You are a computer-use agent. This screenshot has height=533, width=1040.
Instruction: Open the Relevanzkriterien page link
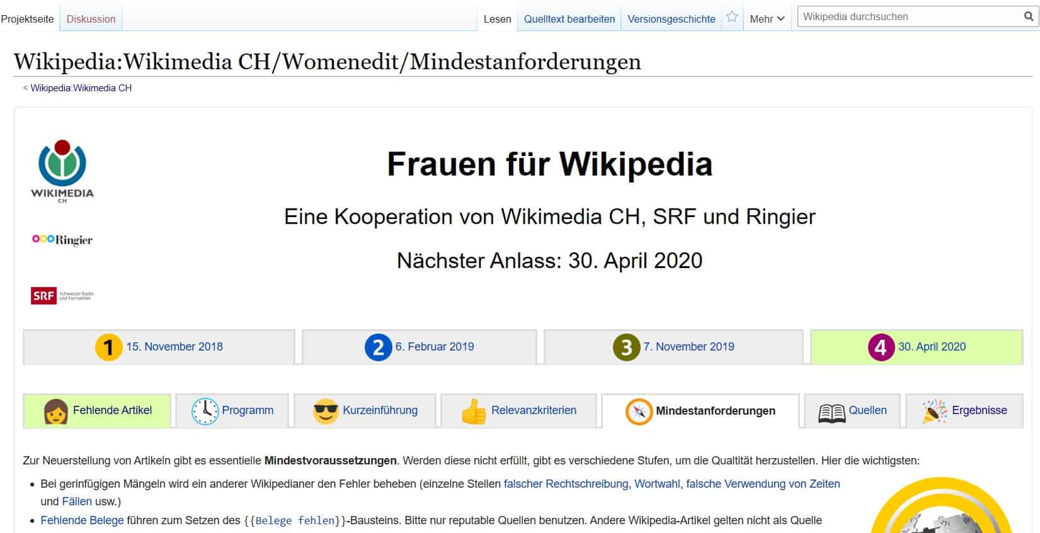534,410
